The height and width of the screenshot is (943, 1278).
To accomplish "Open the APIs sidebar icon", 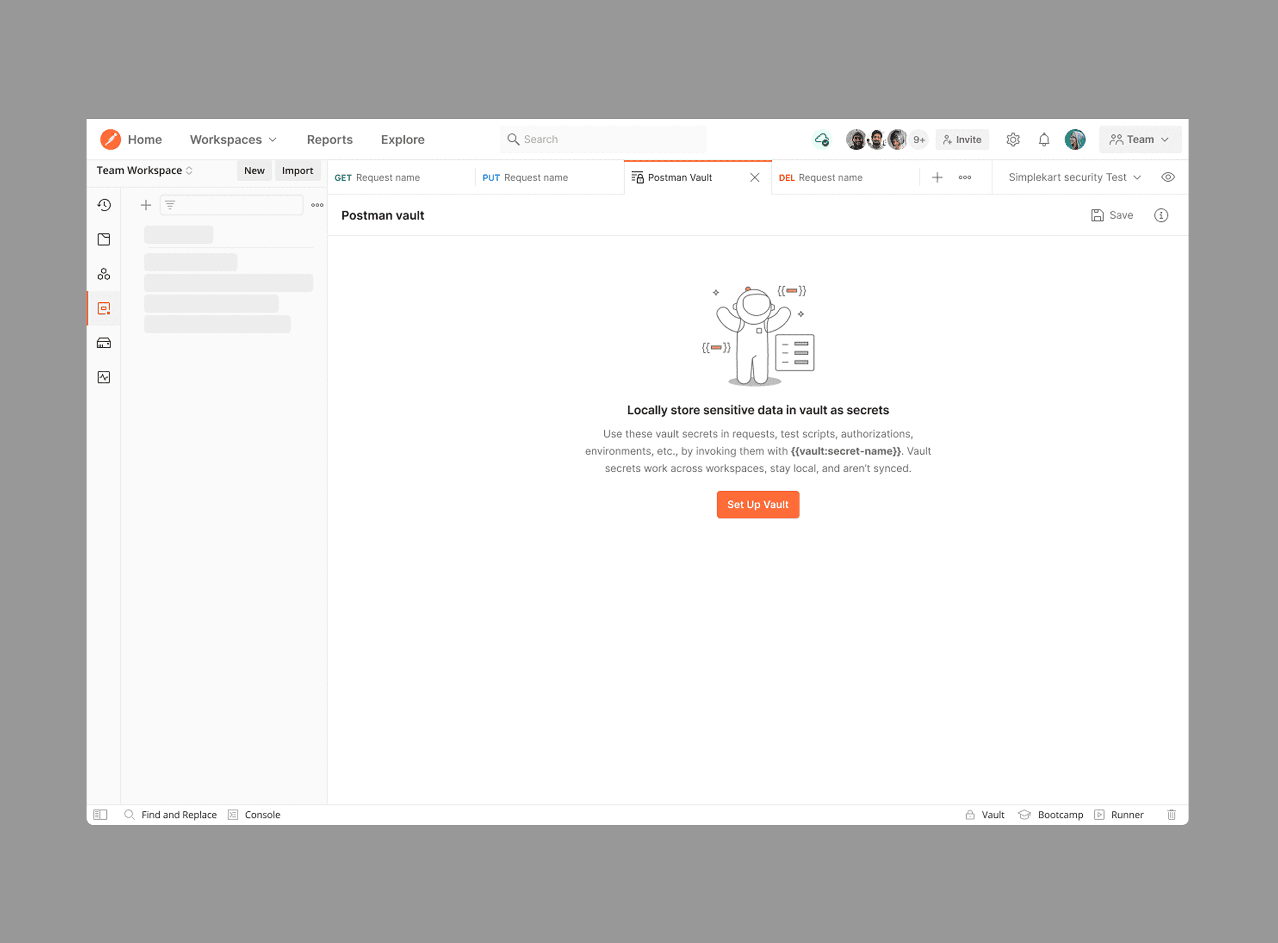I will (104, 274).
